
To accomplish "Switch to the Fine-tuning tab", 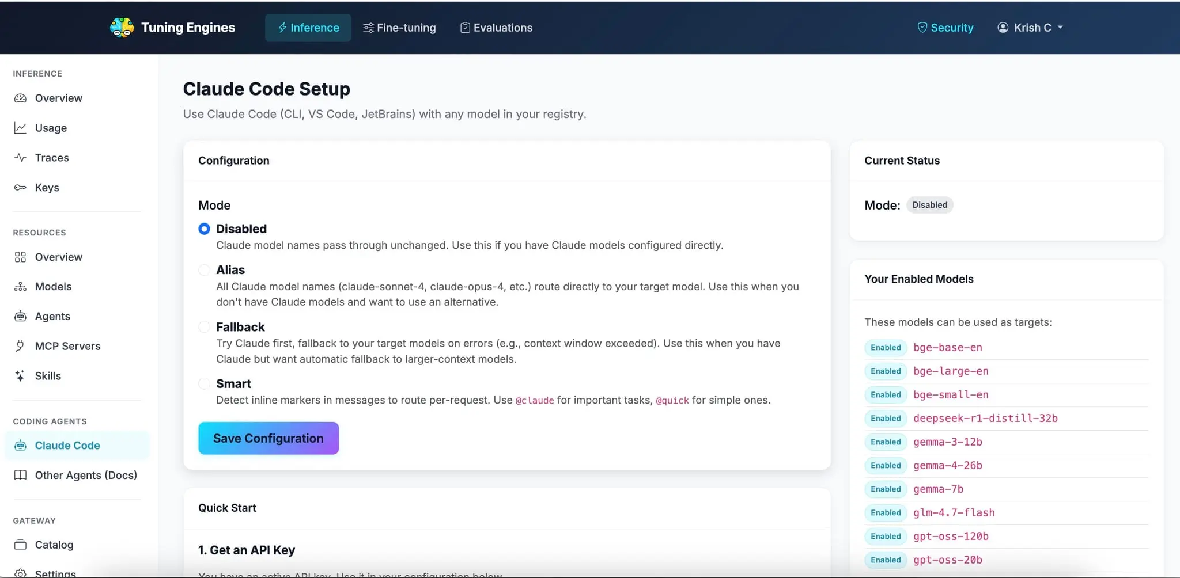I will point(399,28).
